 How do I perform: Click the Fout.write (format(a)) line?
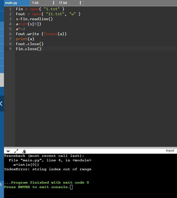tap(41, 34)
